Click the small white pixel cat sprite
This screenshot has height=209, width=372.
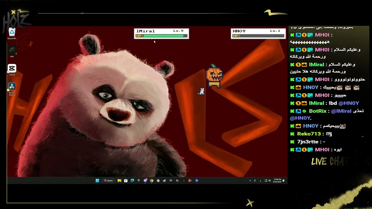tap(201, 91)
